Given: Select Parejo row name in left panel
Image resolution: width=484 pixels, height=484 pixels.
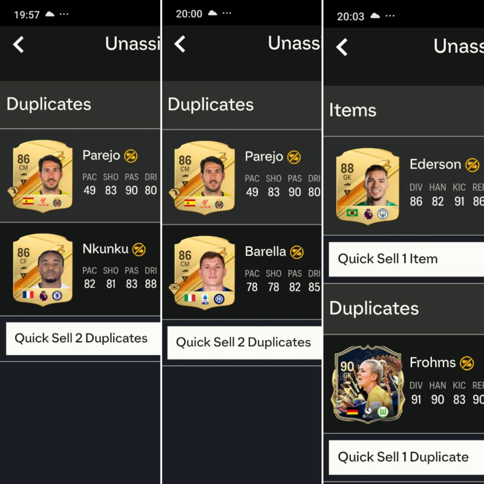Looking at the screenshot, I should tap(101, 155).
